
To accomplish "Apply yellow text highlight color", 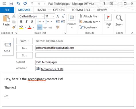I will (21, 27).
